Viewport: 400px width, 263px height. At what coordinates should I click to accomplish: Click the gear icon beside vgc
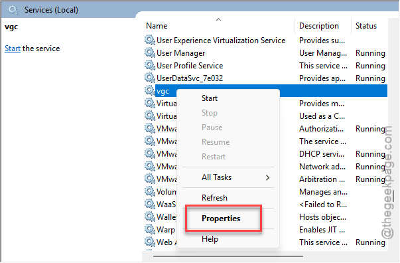click(x=150, y=90)
